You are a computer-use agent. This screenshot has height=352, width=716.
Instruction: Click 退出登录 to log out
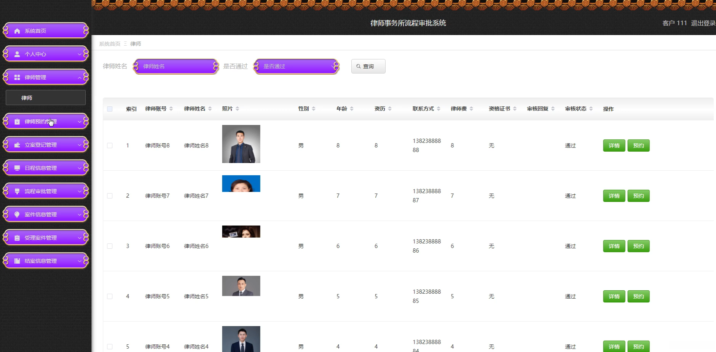click(x=703, y=23)
